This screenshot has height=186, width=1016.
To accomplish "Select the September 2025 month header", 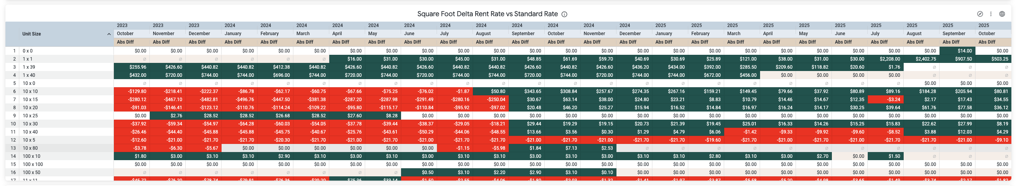I will [954, 34].
